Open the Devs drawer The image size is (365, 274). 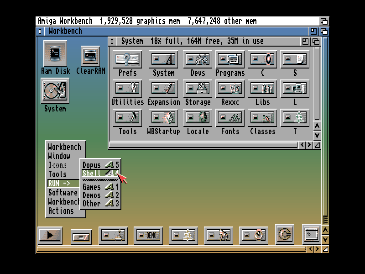[x=198, y=59]
